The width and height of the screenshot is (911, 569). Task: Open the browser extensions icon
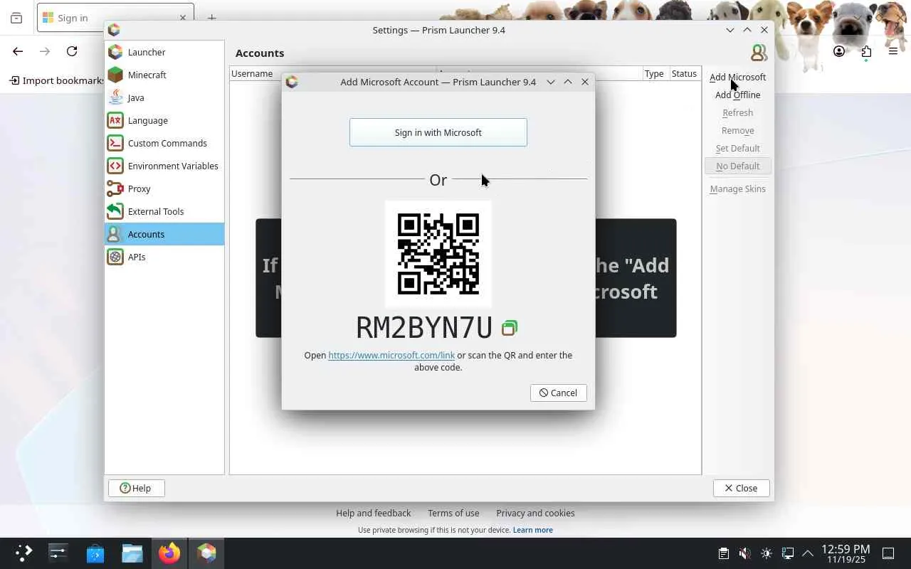pyautogui.click(x=866, y=51)
